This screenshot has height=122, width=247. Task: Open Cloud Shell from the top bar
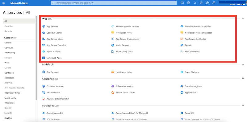[182, 3]
